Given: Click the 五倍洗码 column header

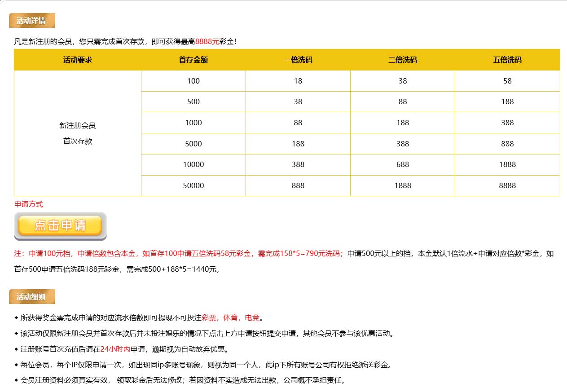Looking at the screenshot, I should click(507, 60).
